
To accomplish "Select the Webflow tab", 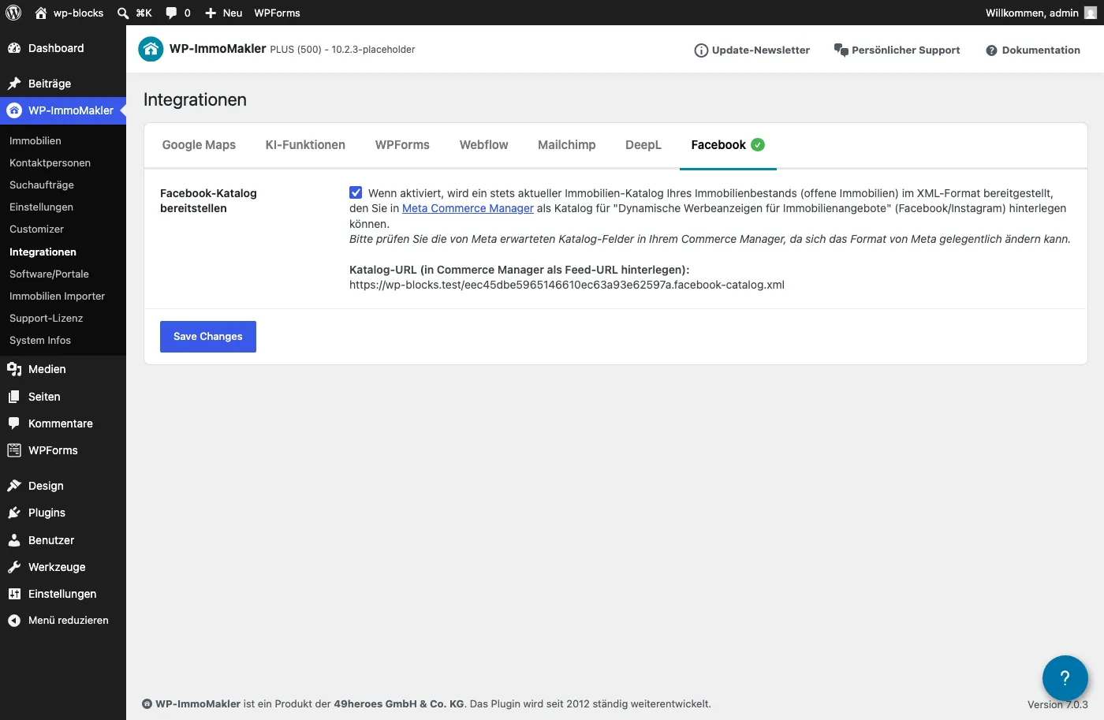I will tap(483, 145).
